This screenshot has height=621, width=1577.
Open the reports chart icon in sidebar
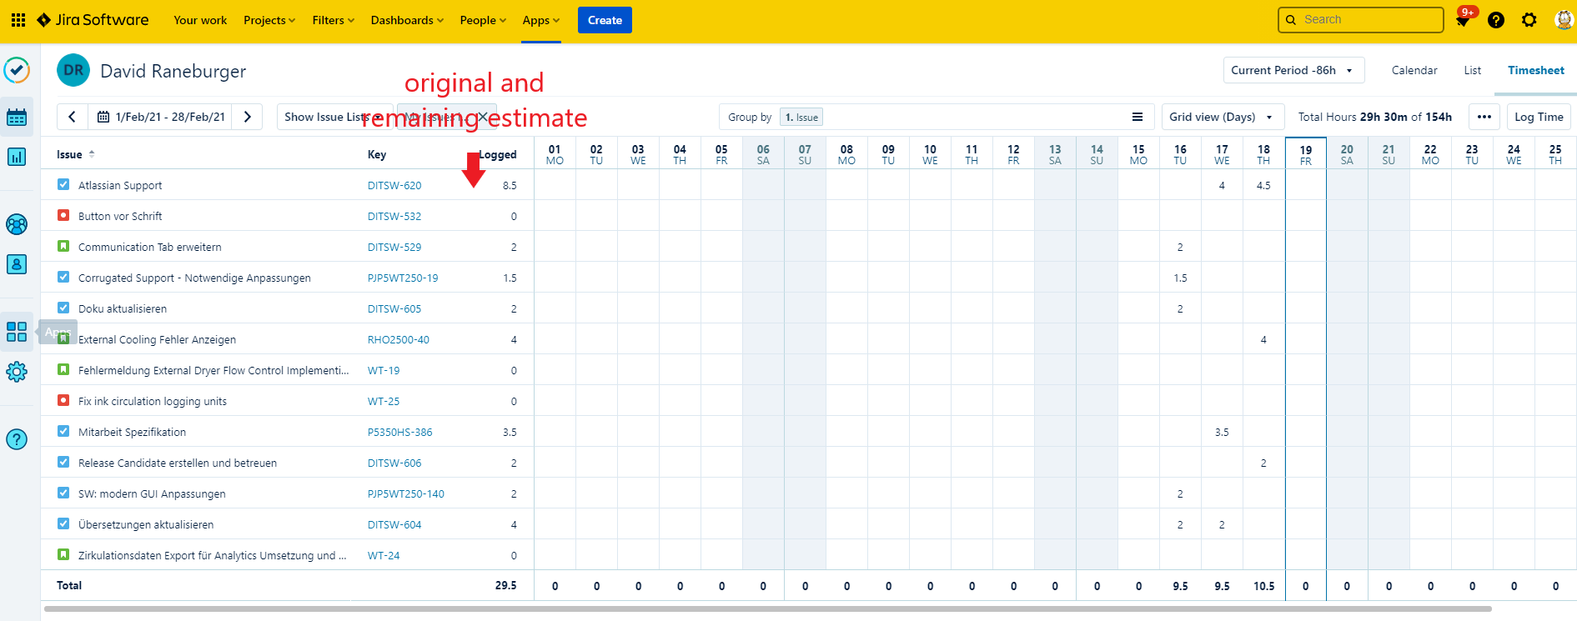pyautogui.click(x=17, y=157)
